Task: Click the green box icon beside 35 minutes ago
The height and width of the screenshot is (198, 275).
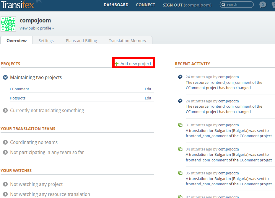Action: point(180,173)
